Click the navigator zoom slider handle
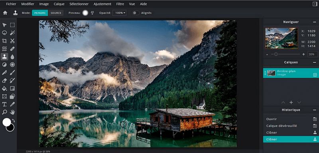 click(276, 54)
